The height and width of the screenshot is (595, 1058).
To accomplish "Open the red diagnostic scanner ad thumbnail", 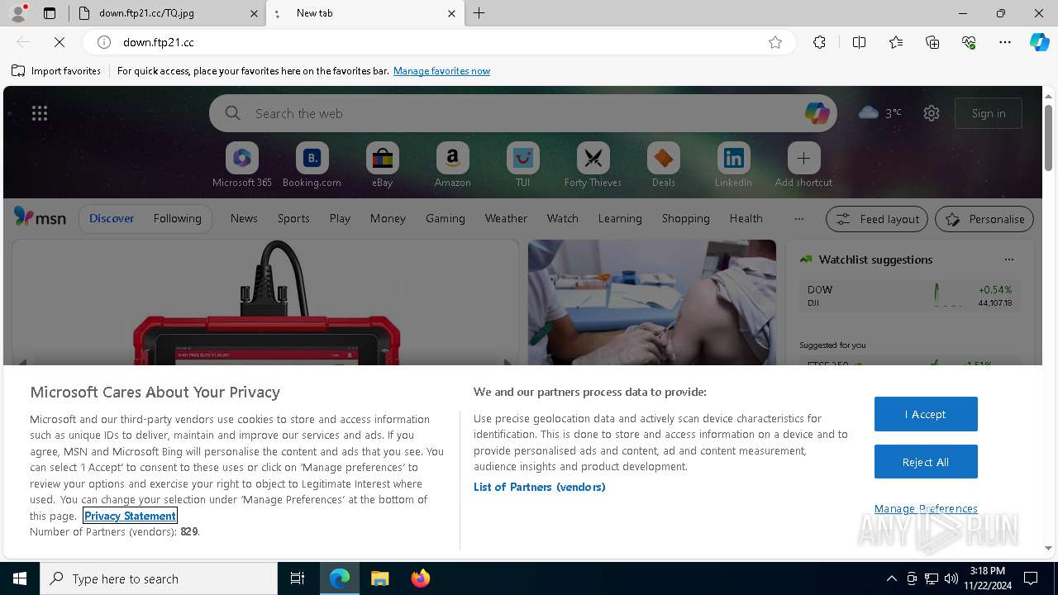I will [265, 302].
